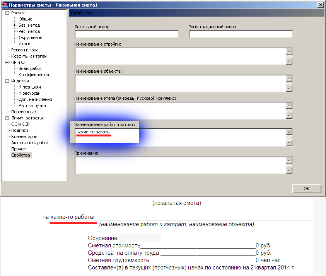326x276 pixels.
Task: Select Итоги in the tree
Action: coord(24,44)
